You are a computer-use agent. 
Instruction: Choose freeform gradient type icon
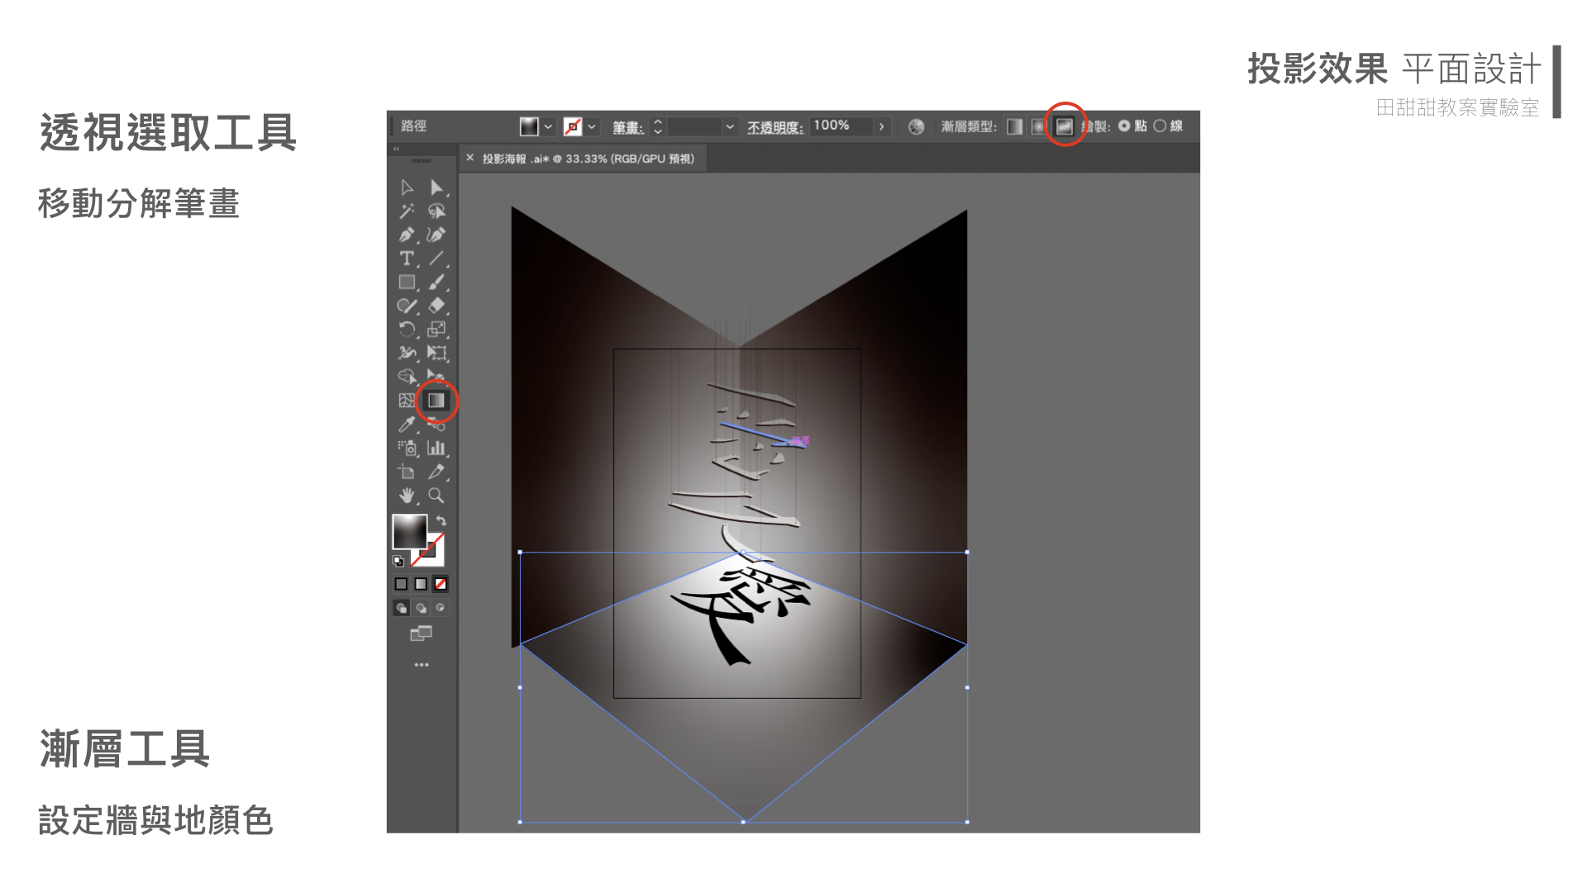point(1065,126)
